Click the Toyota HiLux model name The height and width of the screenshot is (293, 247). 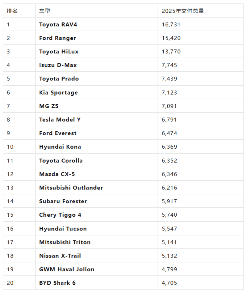[59, 52]
